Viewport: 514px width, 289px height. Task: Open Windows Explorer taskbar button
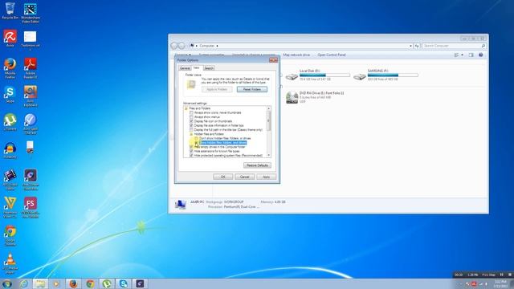pos(40,283)
